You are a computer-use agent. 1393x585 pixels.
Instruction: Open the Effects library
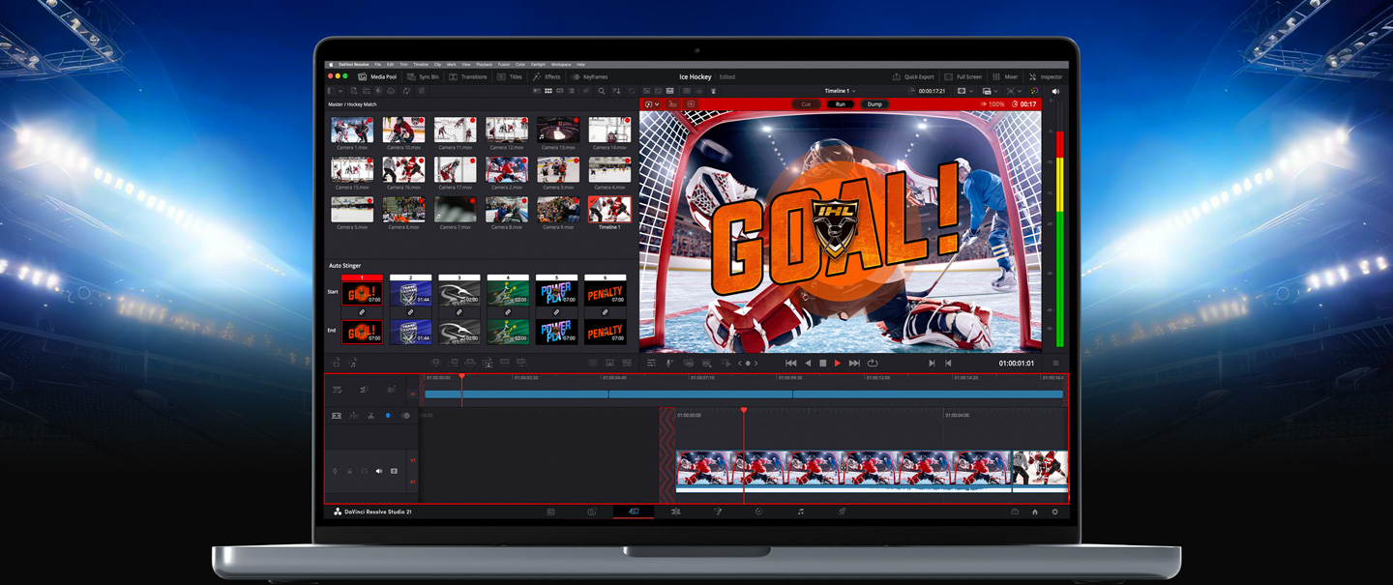[547, 76]
